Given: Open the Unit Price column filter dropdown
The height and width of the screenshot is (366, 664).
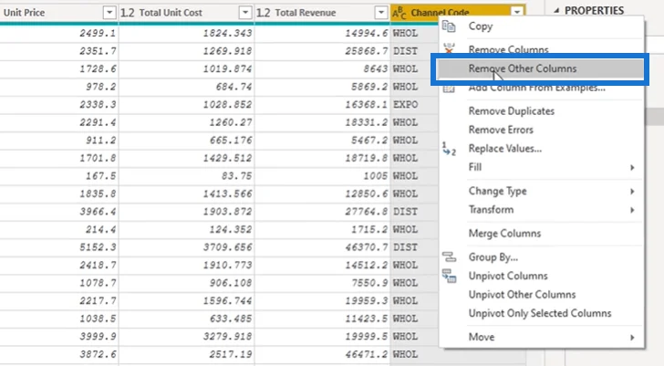Looking at the screenshot, I should (x=109, y=13).
